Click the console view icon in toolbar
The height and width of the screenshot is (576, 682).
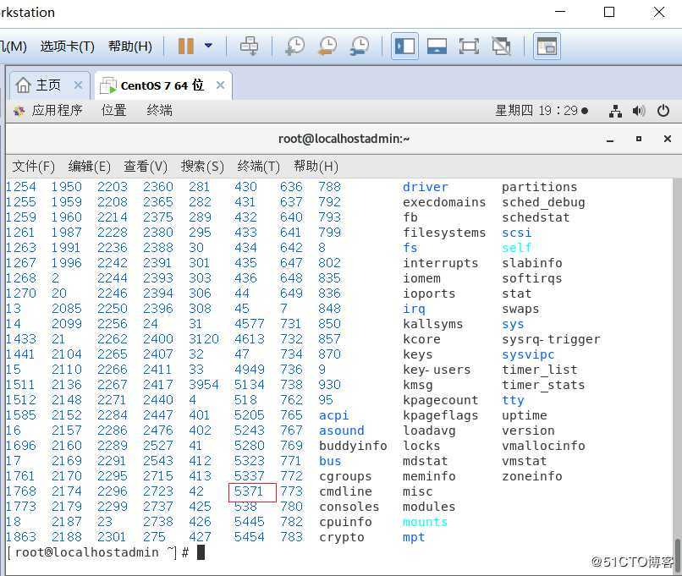point(547,46)
